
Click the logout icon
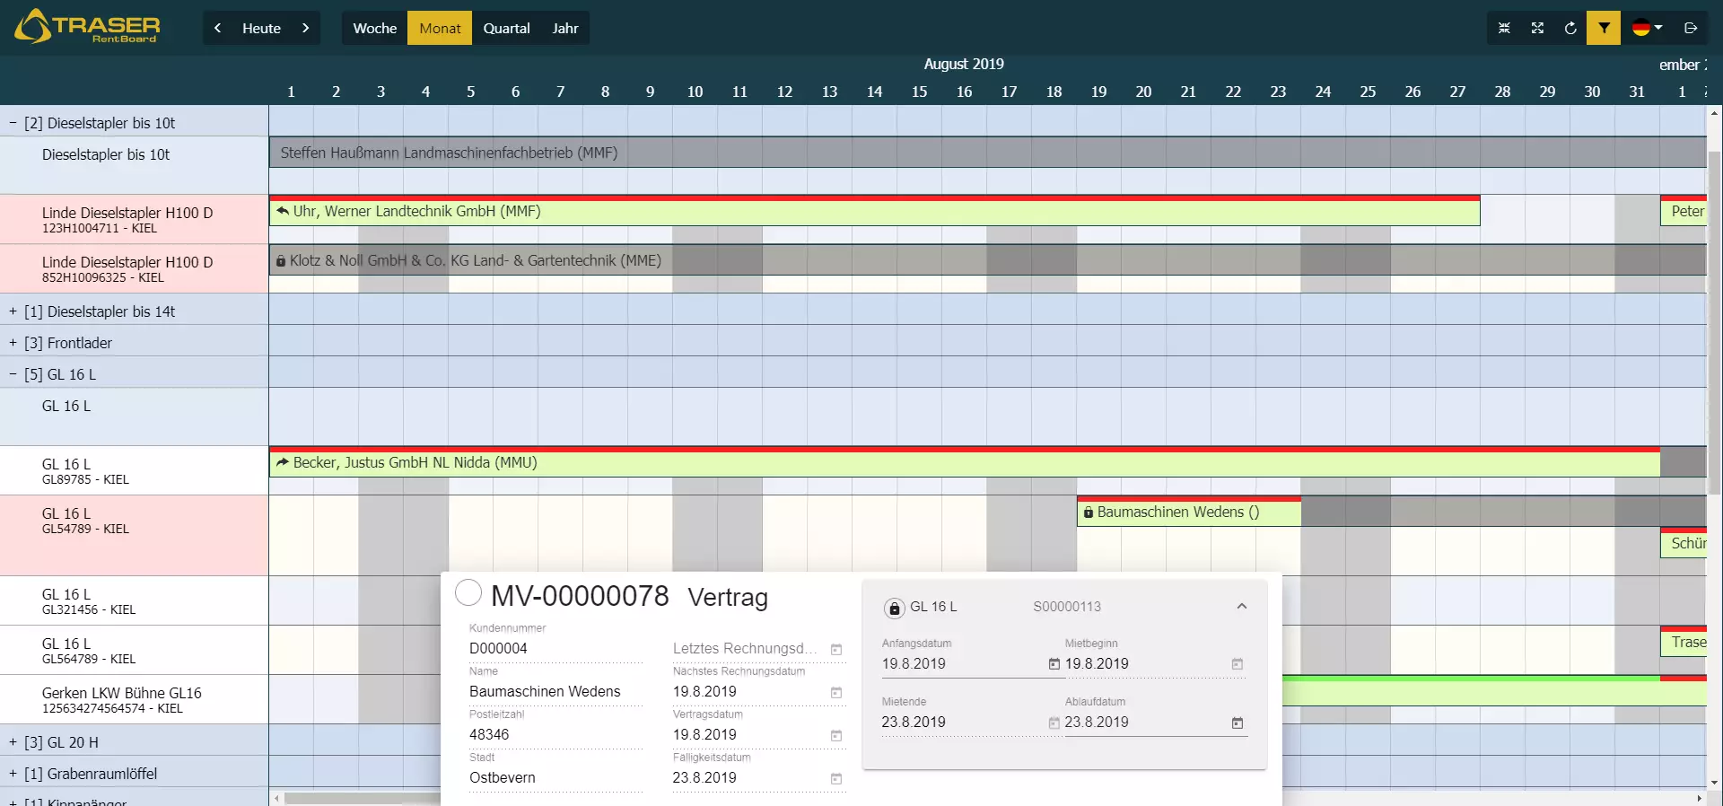pyautogui.click(x=1691, y=28)
